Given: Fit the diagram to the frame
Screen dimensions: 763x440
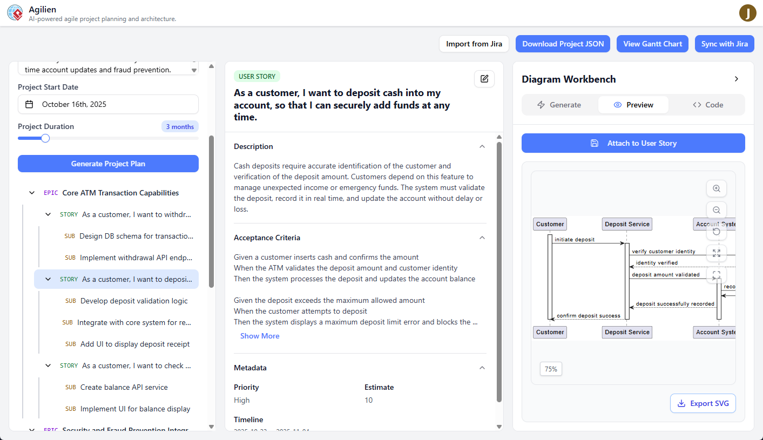Looking at the screenshot, I should [x=716, y=275].
